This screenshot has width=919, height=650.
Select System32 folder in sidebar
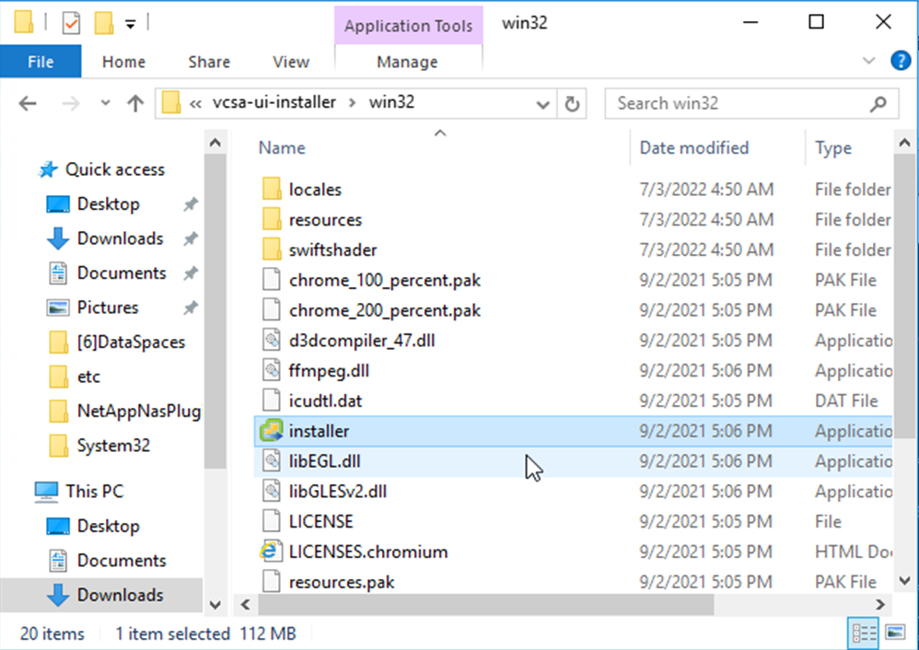click(113, 446)
